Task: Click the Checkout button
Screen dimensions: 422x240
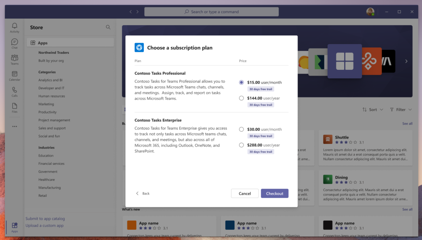Action: [x=274, y=194]
